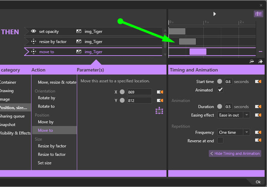Select the Position, size... category

pos(15,108)
